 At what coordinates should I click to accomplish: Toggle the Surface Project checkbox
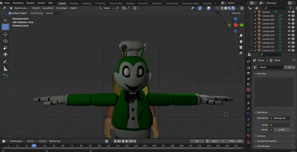pyautogui.click(x=10, y=13)
